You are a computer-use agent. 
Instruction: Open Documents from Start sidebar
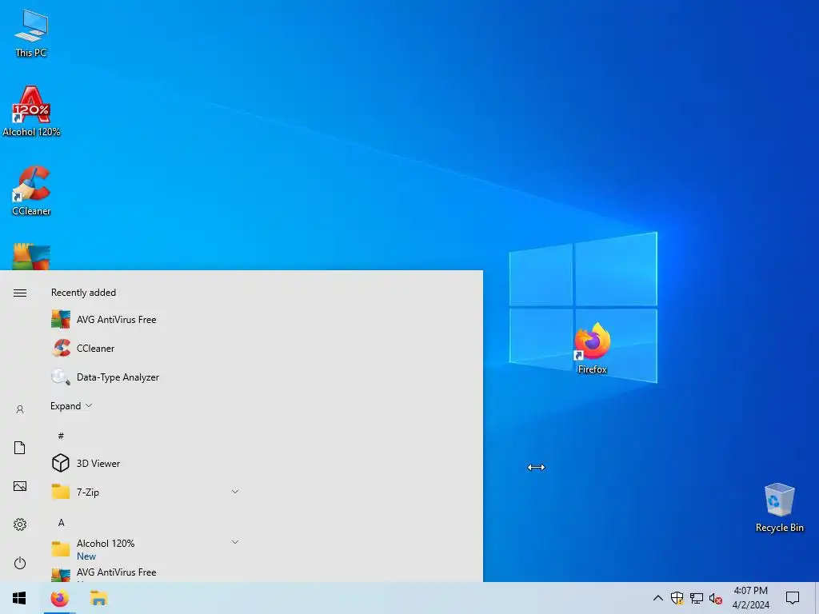pyautogui.click(x=20, y=448)
